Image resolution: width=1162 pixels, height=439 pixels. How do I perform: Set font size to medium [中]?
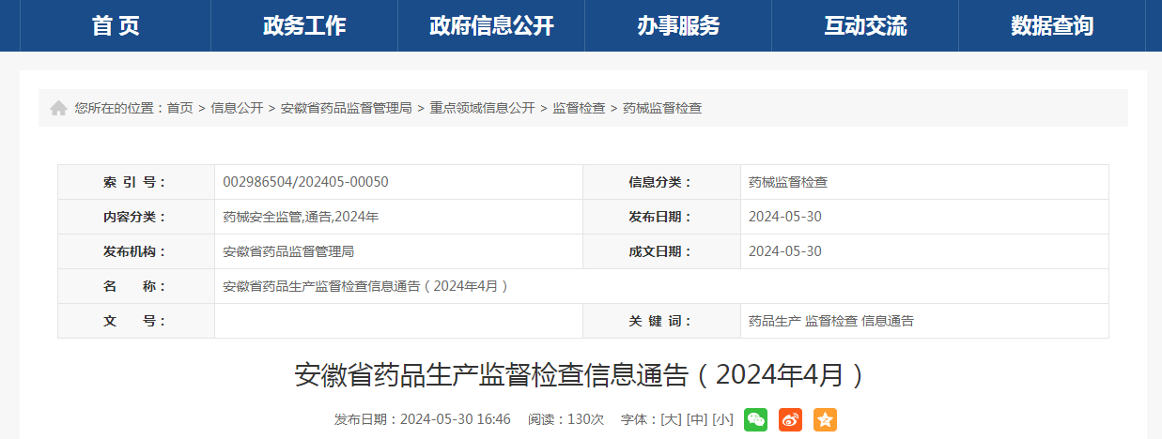(x=697, y=419)
